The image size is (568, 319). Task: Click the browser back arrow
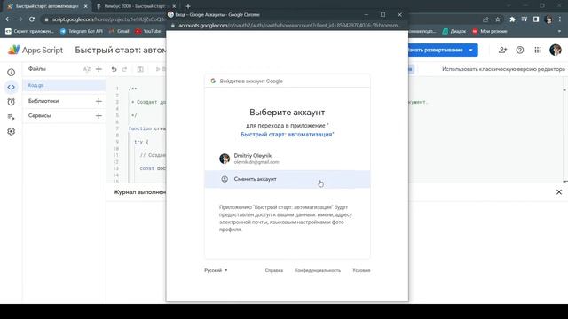(x=8, y=19)
